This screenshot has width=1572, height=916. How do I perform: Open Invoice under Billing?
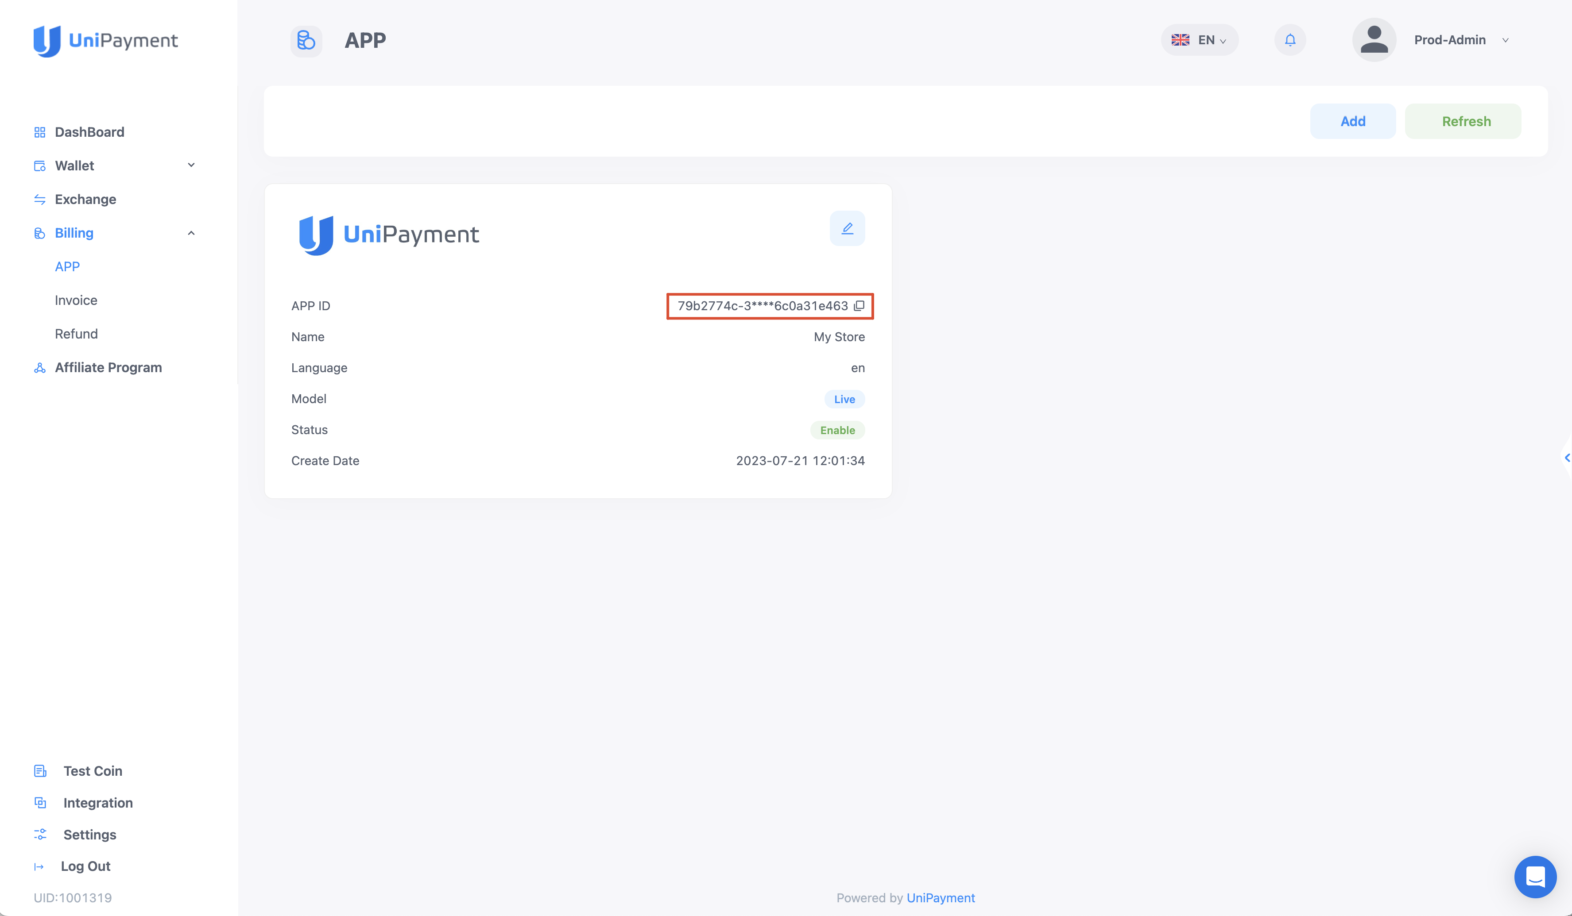tap(76, 300)
